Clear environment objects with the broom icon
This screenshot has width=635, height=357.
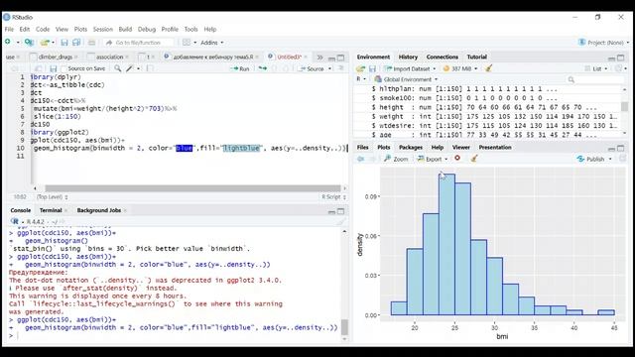coord(488,68)
